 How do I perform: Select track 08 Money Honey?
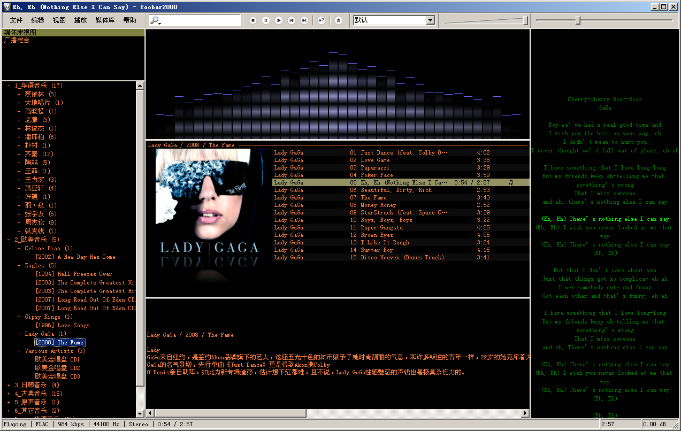pyautogui.click(x=401, y=205)
